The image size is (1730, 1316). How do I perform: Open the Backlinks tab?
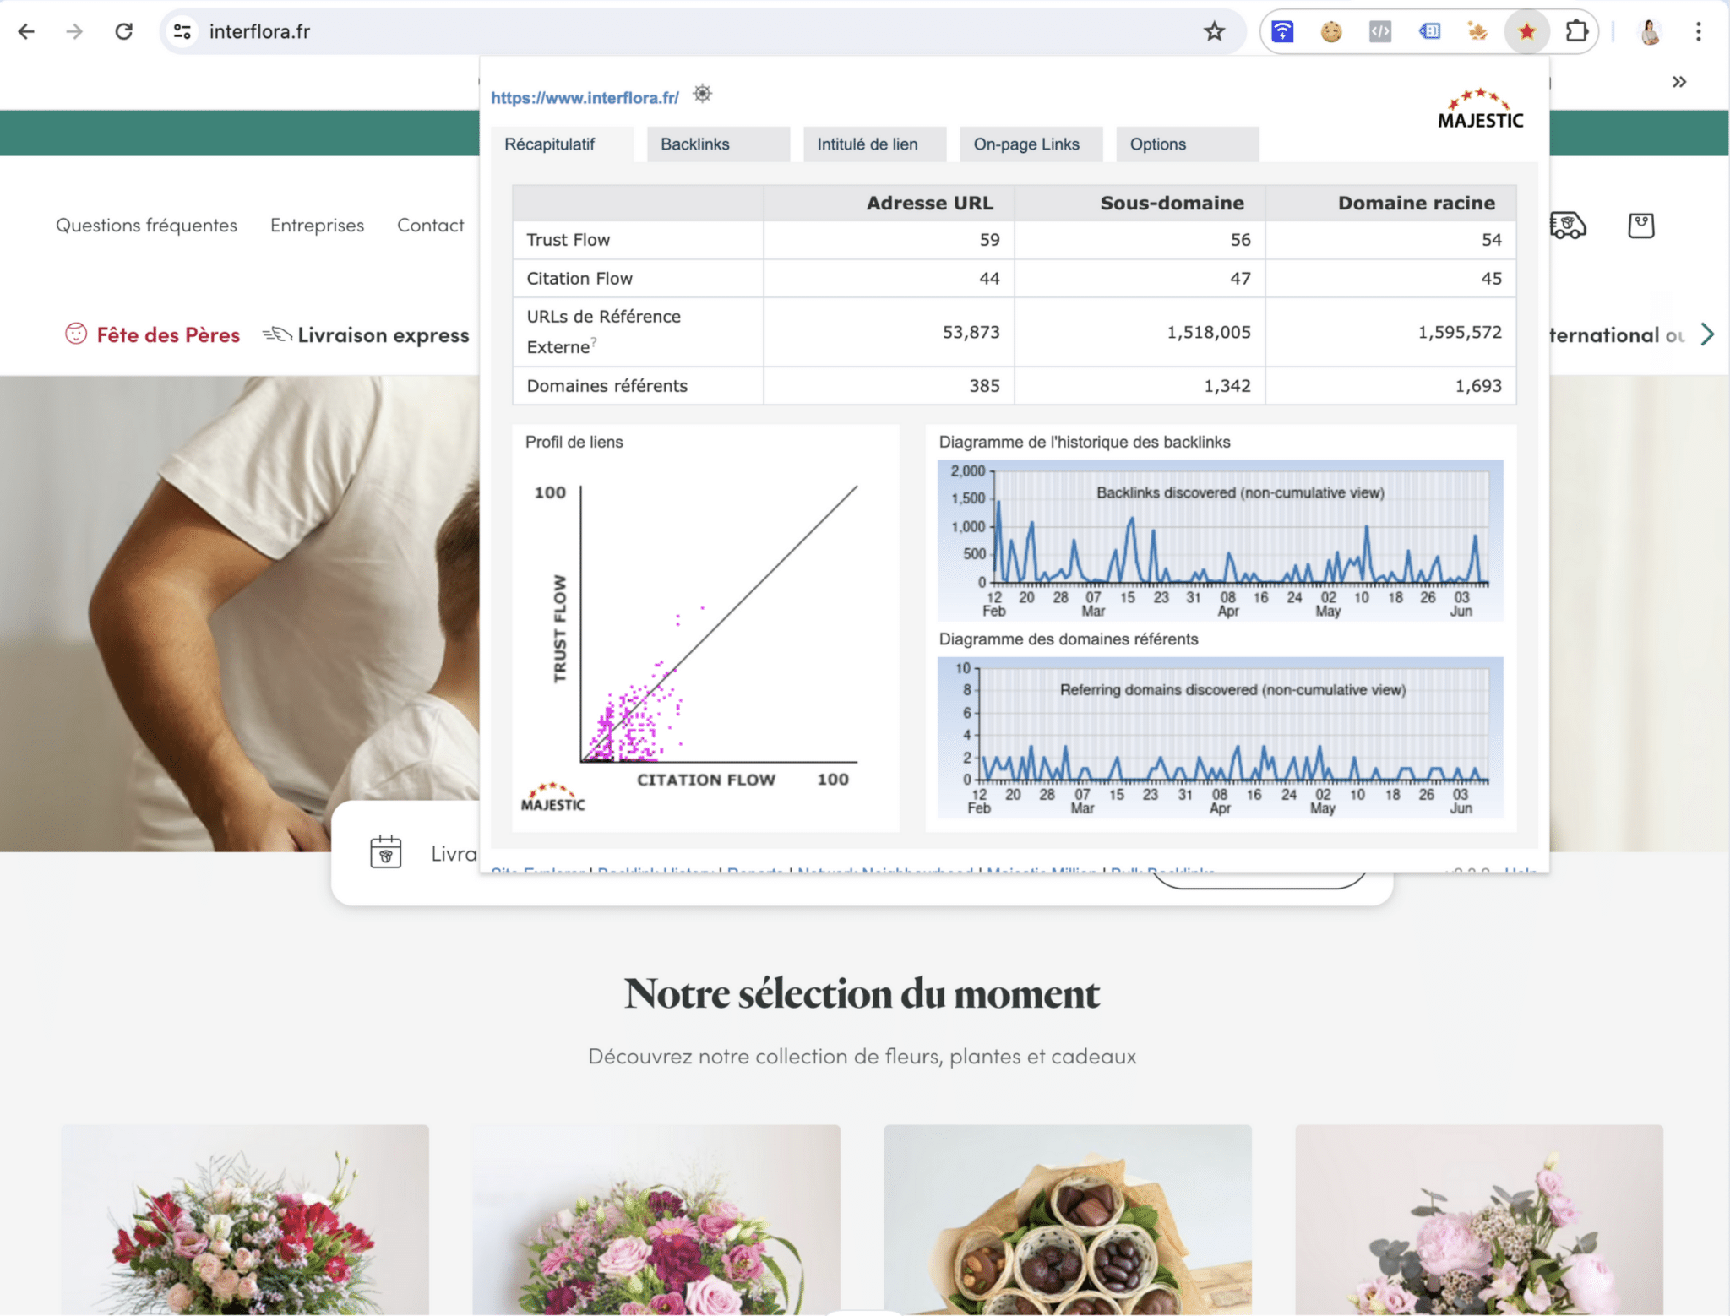(718, 144)
